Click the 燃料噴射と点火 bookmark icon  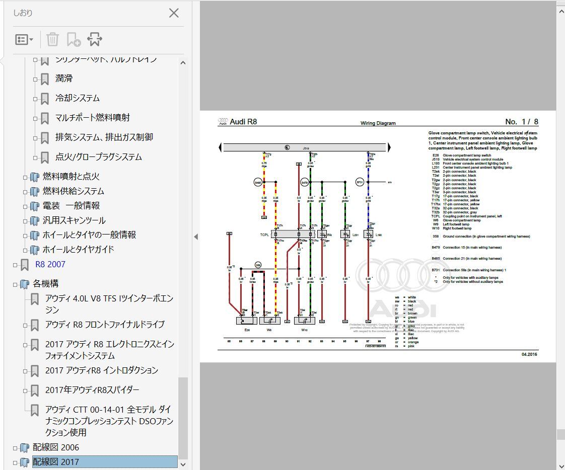click(34, 177)
